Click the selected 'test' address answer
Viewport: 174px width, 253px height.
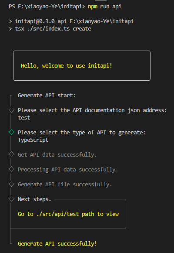click(x=24, y=117)
